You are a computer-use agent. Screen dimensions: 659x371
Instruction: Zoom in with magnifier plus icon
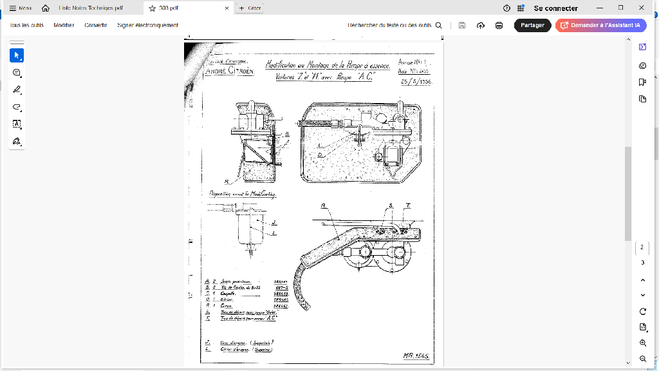pos(643,343)
